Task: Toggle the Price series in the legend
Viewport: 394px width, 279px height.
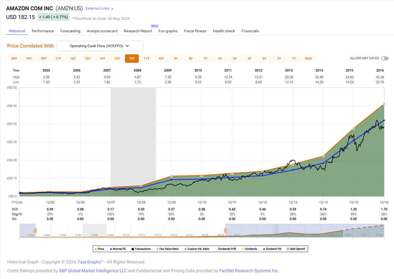Action: tap(99, 249)
